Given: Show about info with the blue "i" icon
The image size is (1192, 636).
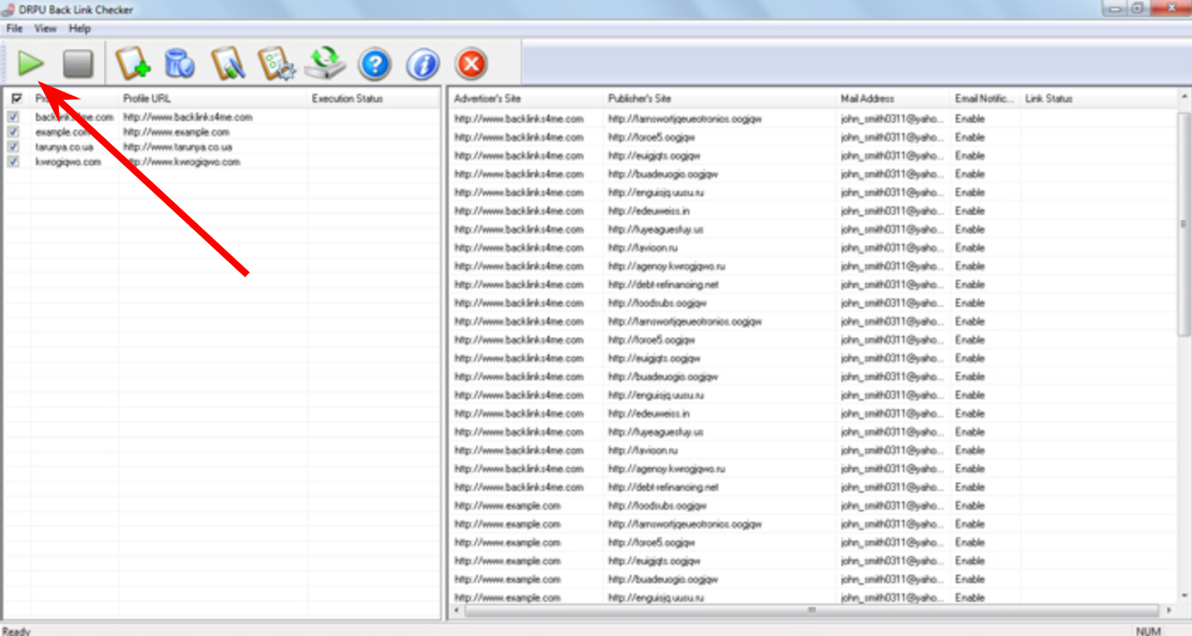Looking at the screenshot, I should (422, 64).
